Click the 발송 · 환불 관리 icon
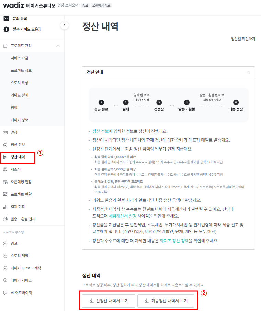The image size is (261, 311). pyautogui.click(x=5, y=219)
